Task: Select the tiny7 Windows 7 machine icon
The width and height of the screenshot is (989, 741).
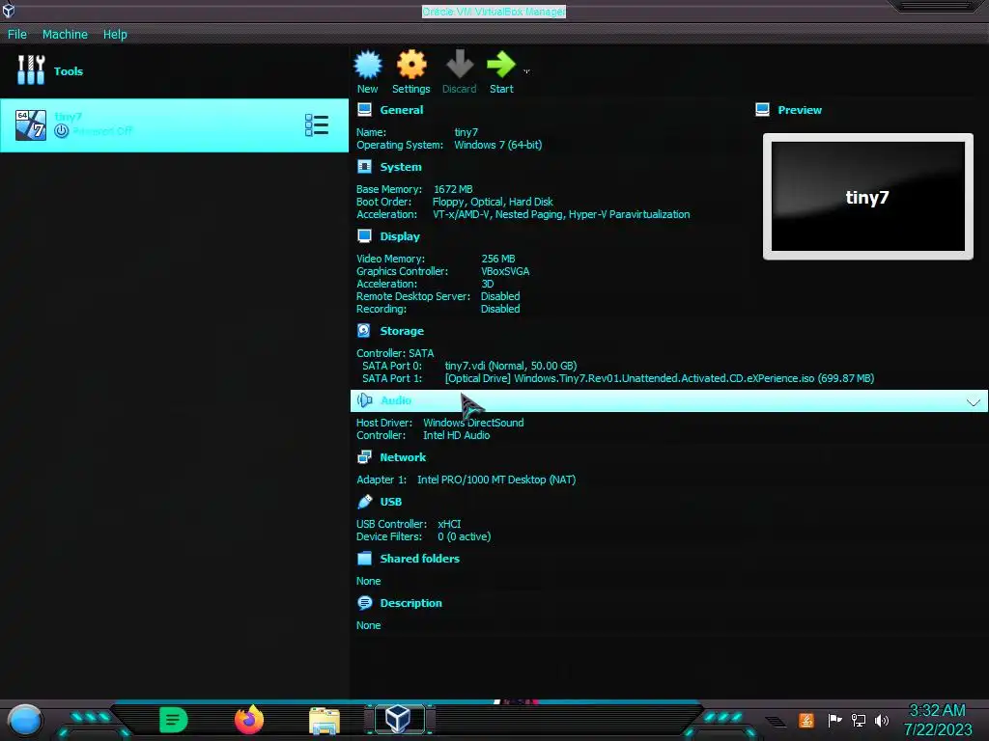Action: [31, 124]
